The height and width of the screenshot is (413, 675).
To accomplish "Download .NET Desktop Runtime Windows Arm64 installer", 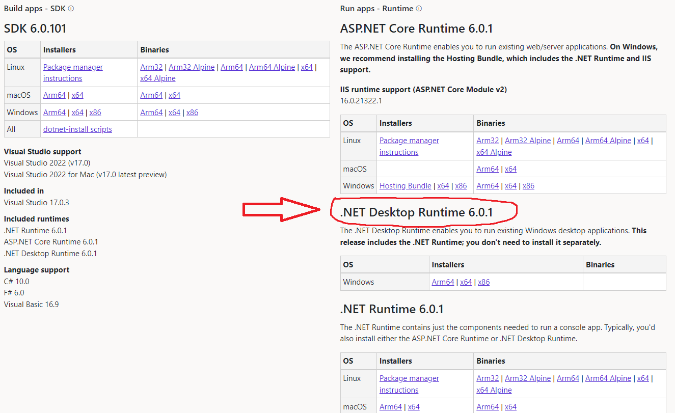I will pyautogui.click(x=443, y=282).
